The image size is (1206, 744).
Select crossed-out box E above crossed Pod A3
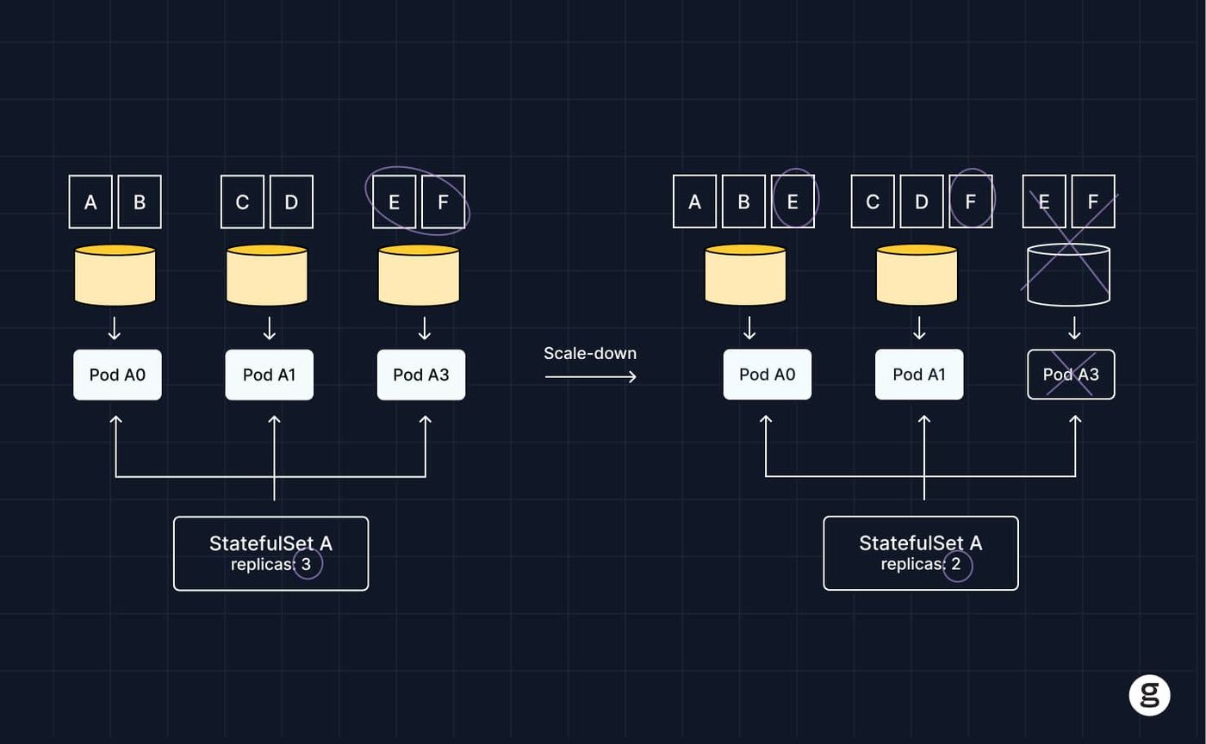click(1044, 202)
